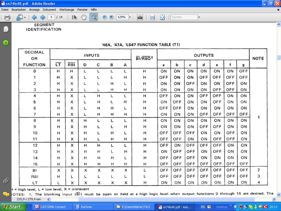Open the Bearbeiten menu
Viewport: 281px width, 211px height.
[x=19, y=10]
